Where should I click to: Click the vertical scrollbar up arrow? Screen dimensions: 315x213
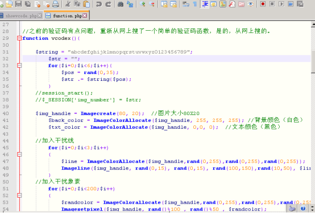coord(313,24)
